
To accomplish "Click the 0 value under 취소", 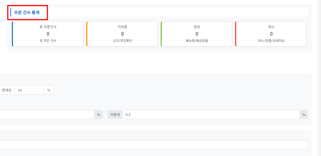I will click(x=271, y=34).
